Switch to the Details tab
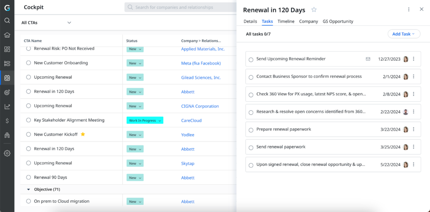The image size is (430, 212). tap(250, 21)
